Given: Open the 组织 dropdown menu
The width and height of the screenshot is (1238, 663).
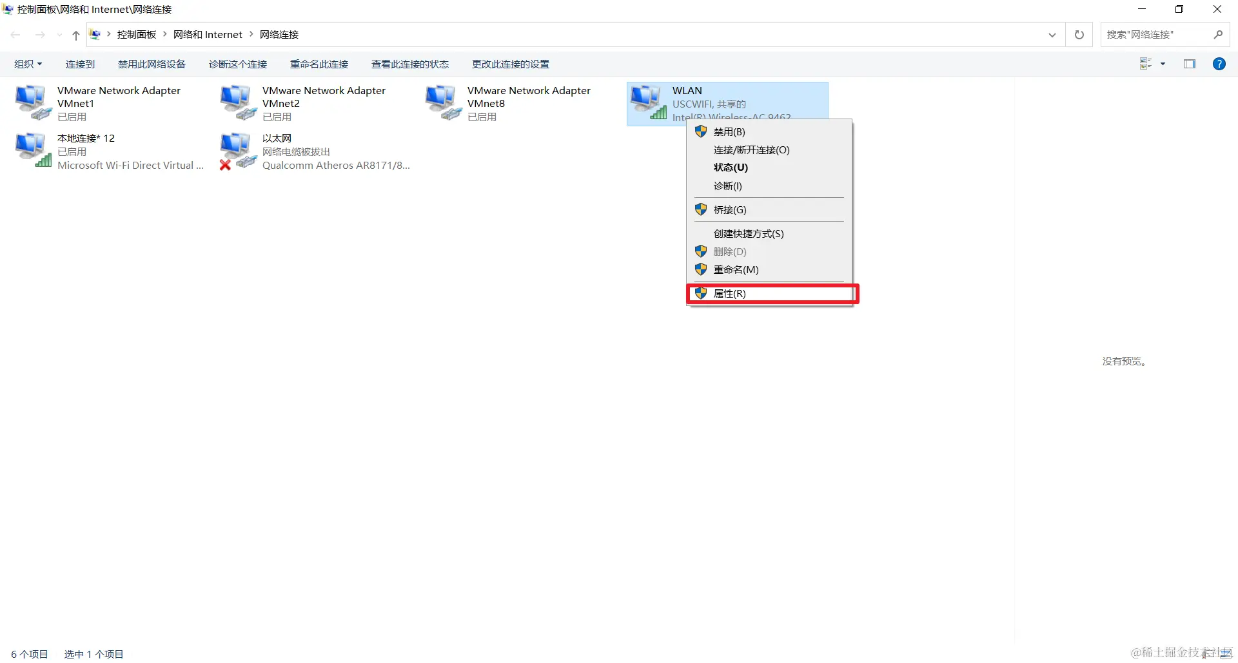Looking at the screenshot, I should point(28,64).
